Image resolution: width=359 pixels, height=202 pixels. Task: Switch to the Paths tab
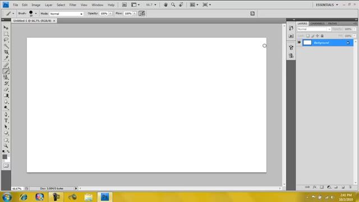[332, 24]
